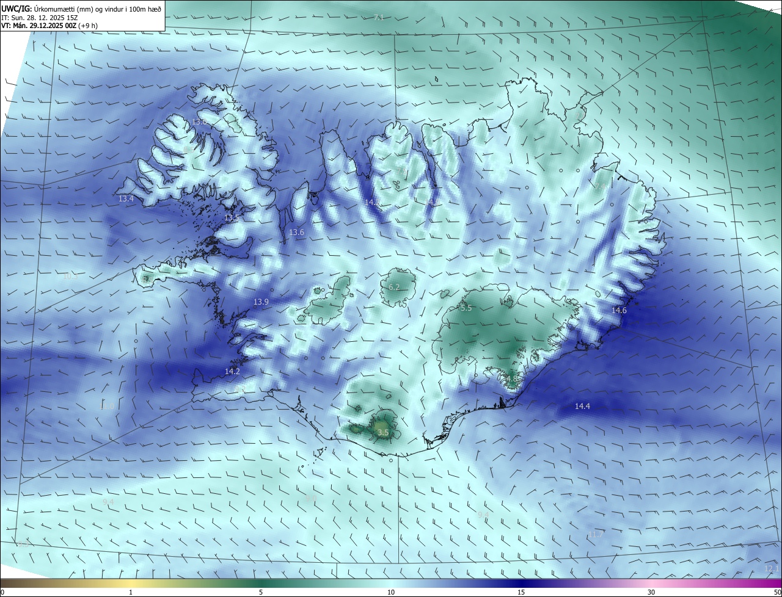782x597 pixels.
Task: Click the 11.7 value in the southeast ocean
Action: pyautogui.click(x=596, y=535)
